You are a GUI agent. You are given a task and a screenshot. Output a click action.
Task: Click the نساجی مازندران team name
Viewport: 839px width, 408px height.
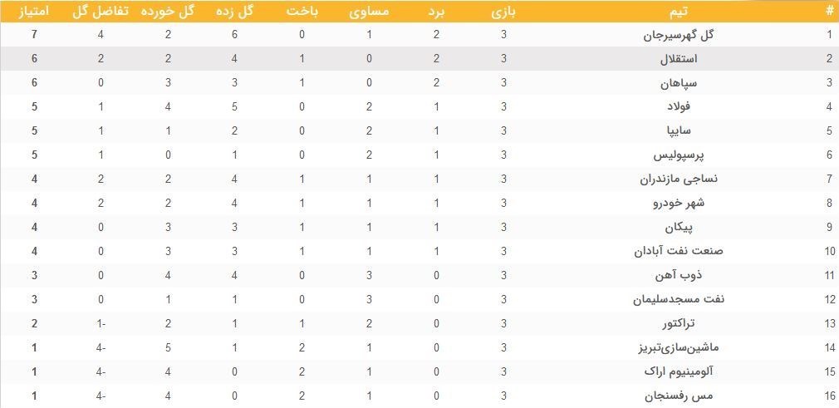tap(680, 179)
